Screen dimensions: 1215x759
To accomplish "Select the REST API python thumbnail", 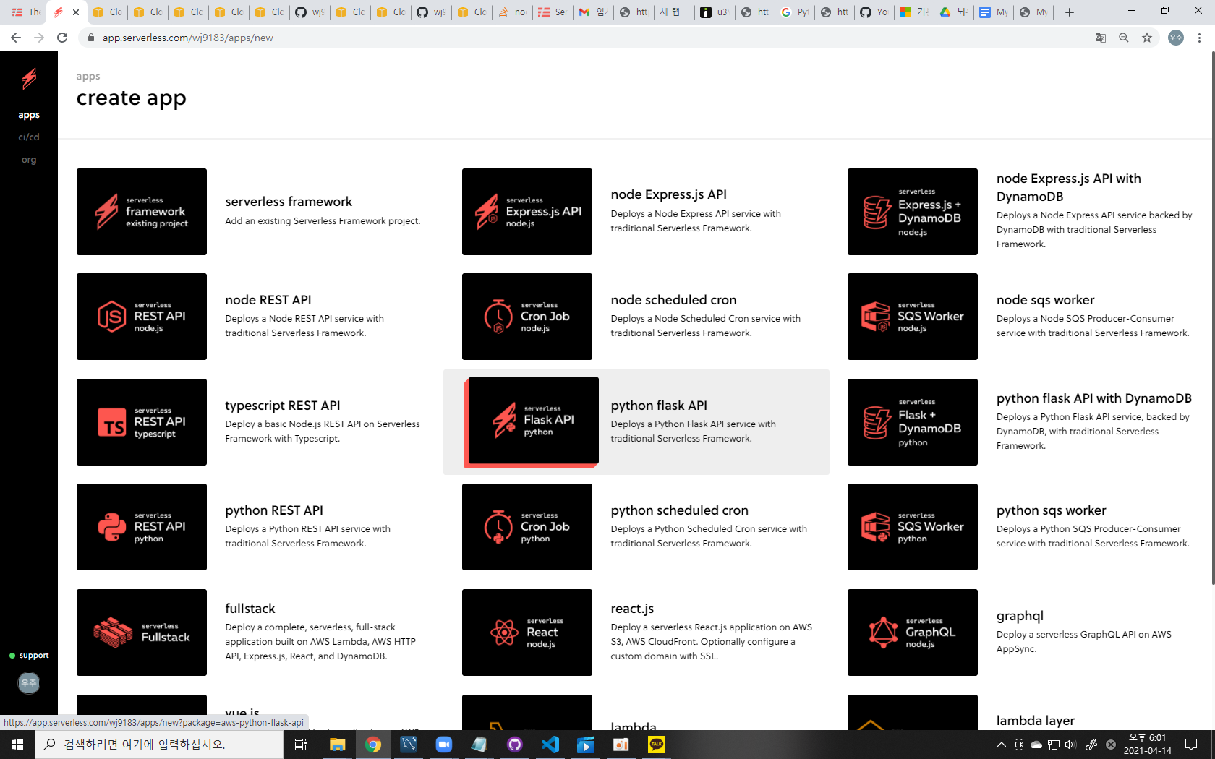I will pyautogui.click(x=142, y=527).
